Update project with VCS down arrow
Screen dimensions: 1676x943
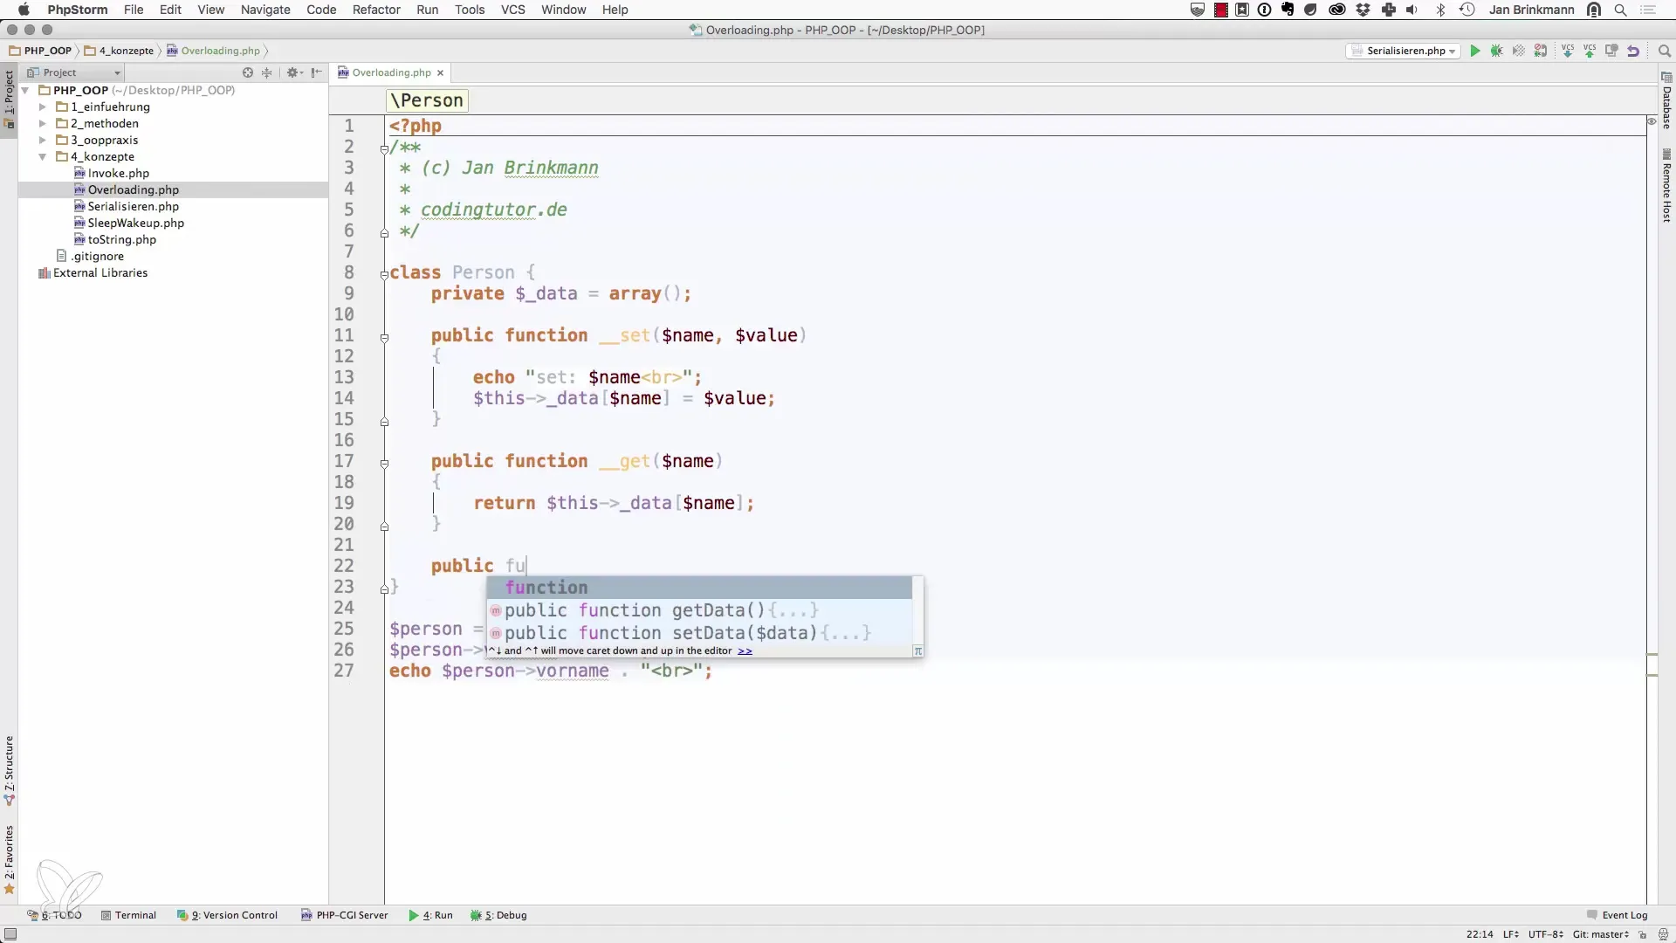[1568, 51]
